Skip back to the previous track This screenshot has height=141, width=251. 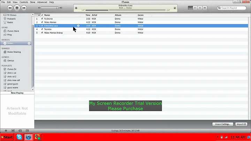pyautogui.click(x=10, y=8)
